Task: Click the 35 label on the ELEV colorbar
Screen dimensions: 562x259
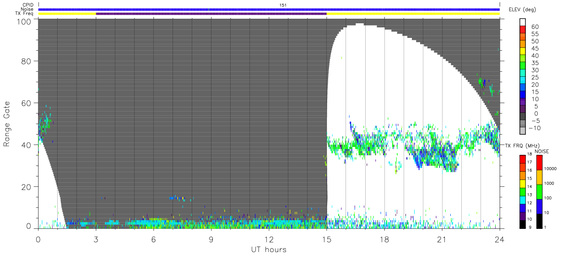Action: (x=535, y=63)
